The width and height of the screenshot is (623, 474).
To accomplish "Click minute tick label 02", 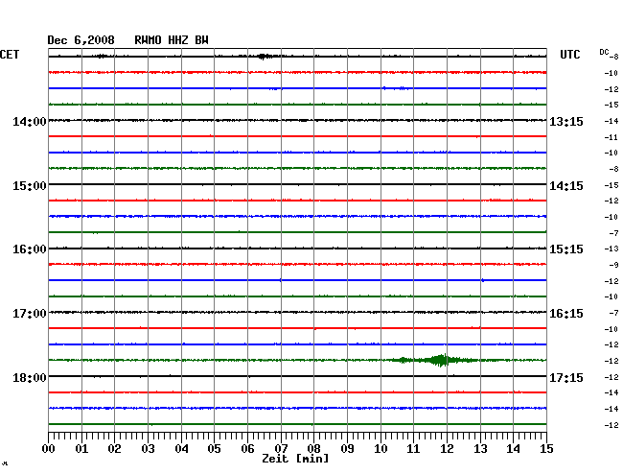I will (114, 448).
